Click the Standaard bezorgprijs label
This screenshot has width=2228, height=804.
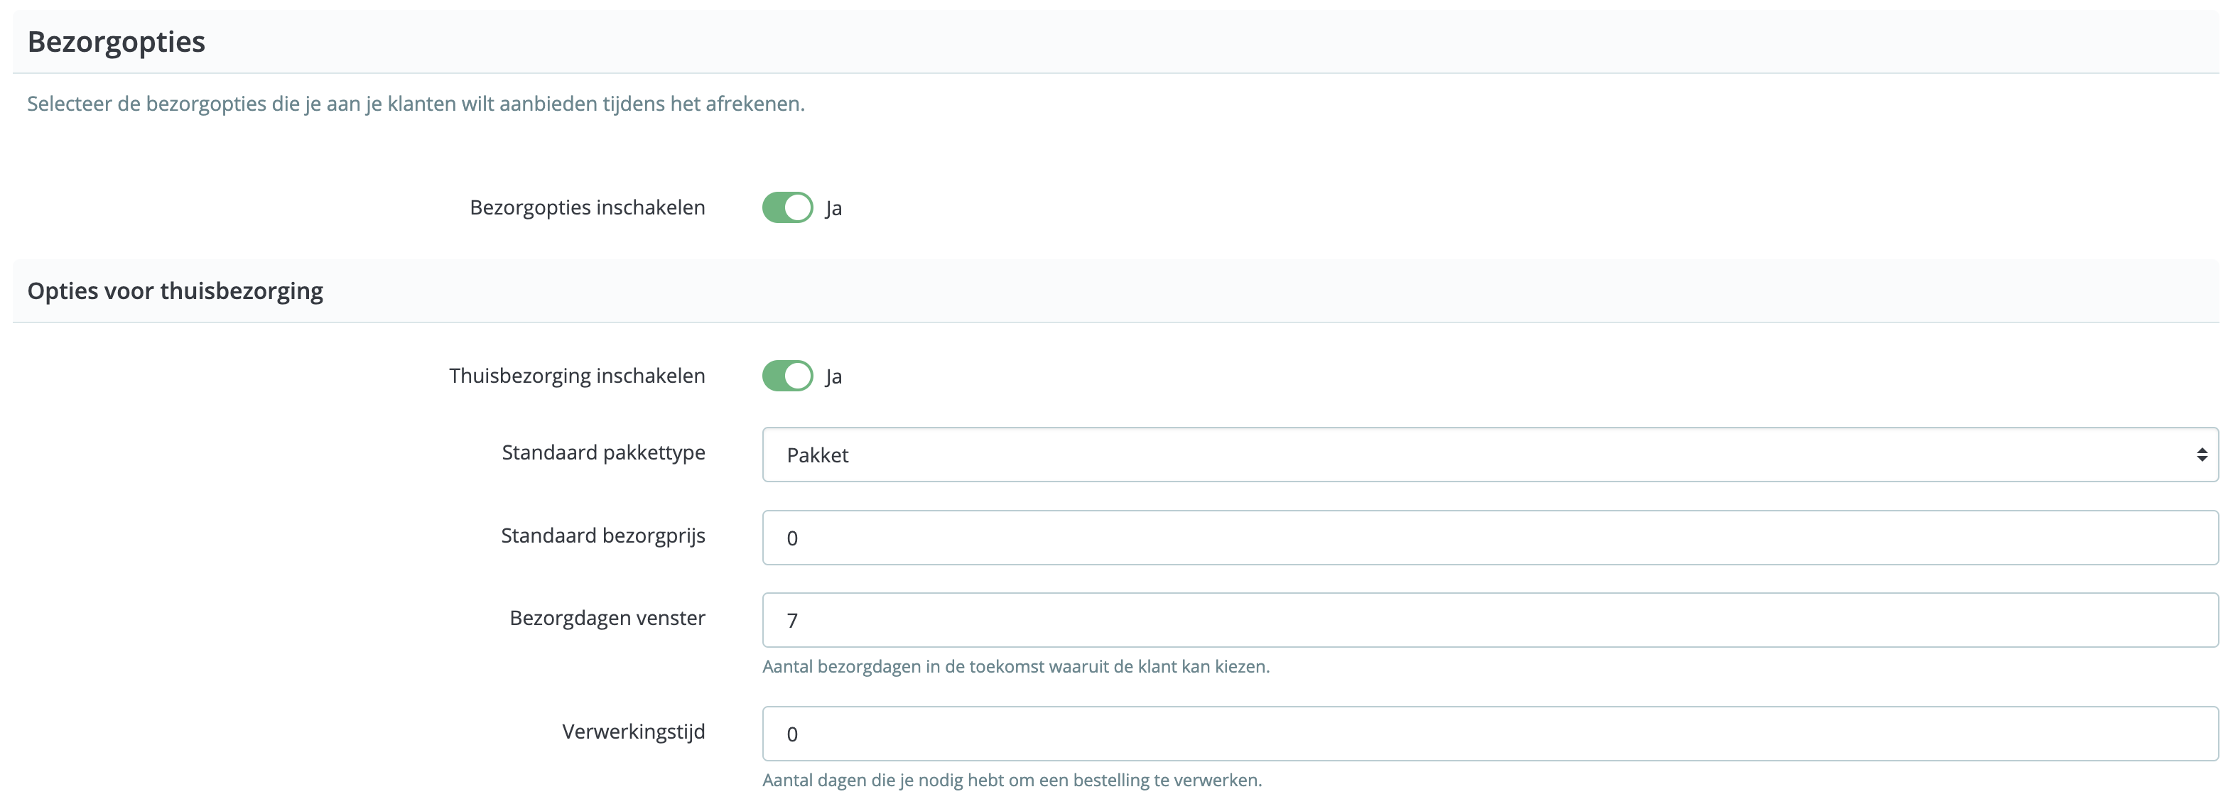click(602, 535)
